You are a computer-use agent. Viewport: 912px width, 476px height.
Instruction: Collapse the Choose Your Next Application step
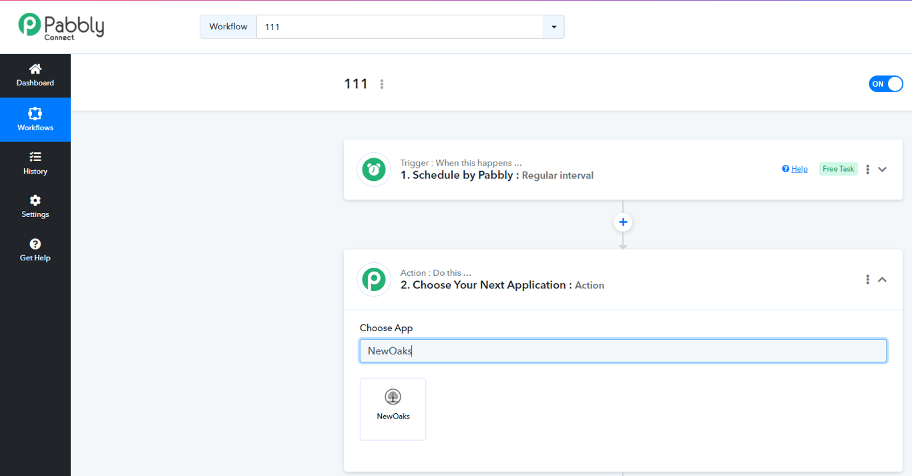pos(882,280)
